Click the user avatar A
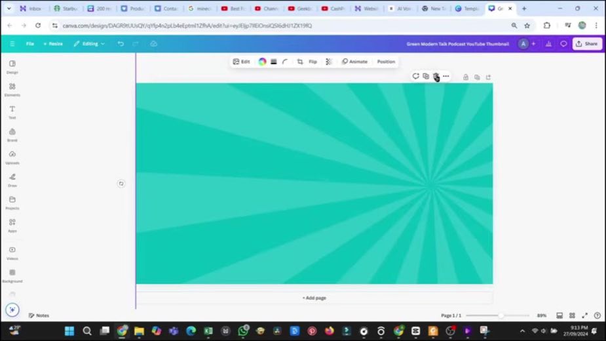The width and height of the screenshot is (606, 341). point(523,44)
